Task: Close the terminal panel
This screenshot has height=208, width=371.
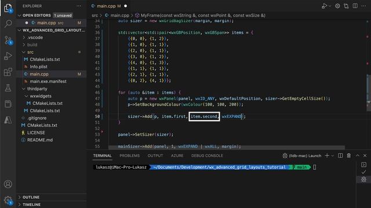Action: pyautogui.click(x=365, y=155)
